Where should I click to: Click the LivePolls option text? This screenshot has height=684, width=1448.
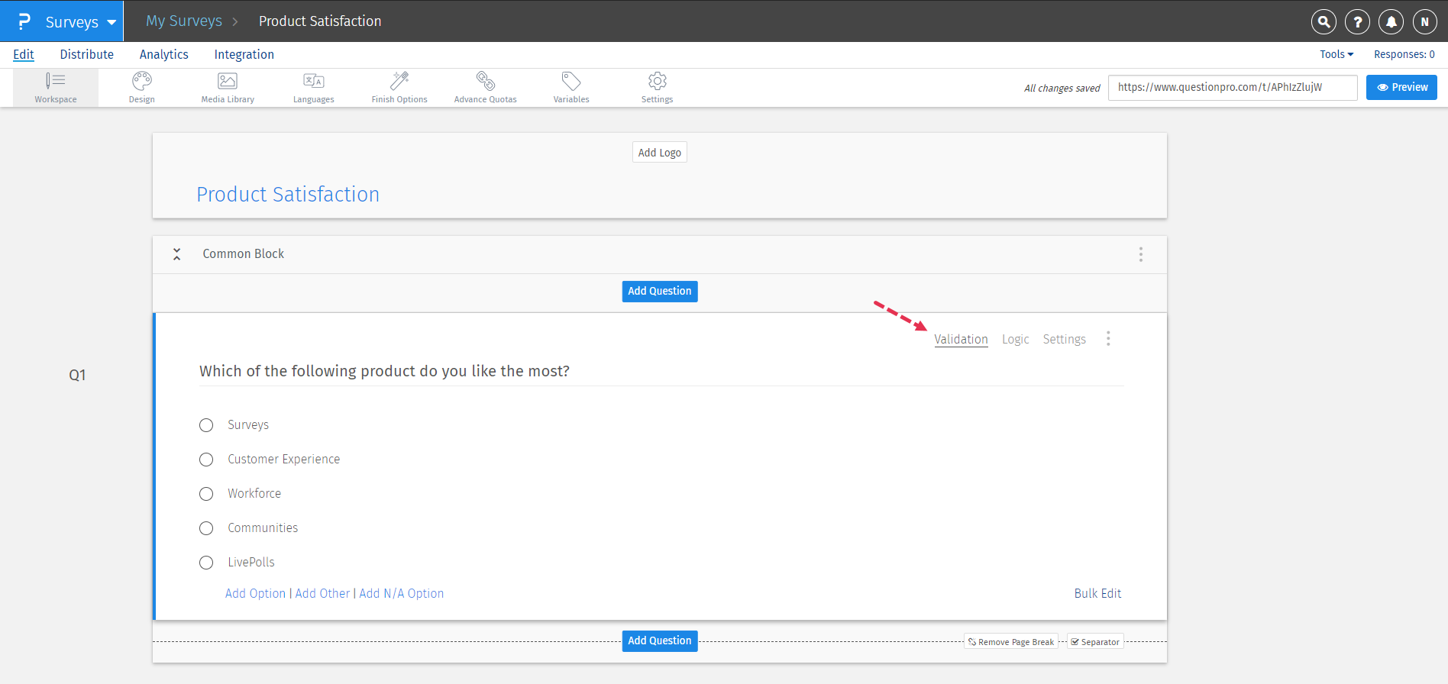tap(251, 562)
